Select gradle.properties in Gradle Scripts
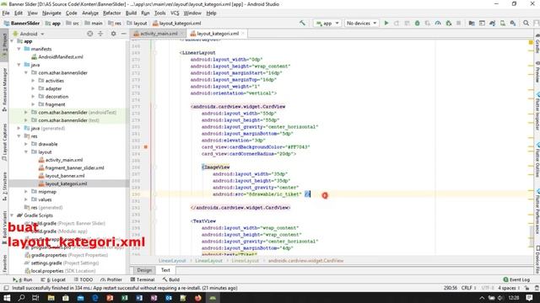This screenshot has height=303, width=540. point(49,255)
